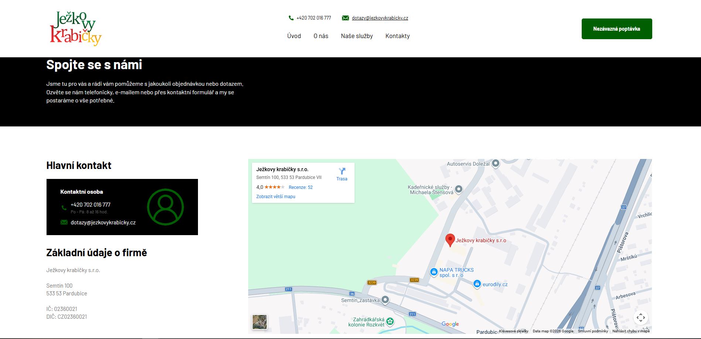Click header email dotazy@jezkovykrabicky.cz link
This screenshot has width=701, height=339.
click(380, 18)
